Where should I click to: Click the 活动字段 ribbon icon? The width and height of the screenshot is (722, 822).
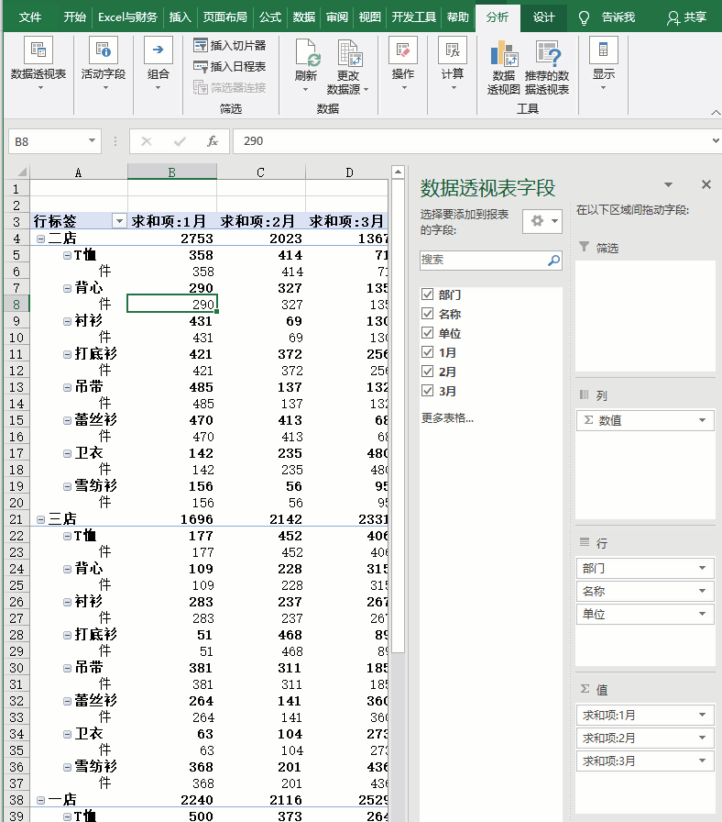(104, 50)
